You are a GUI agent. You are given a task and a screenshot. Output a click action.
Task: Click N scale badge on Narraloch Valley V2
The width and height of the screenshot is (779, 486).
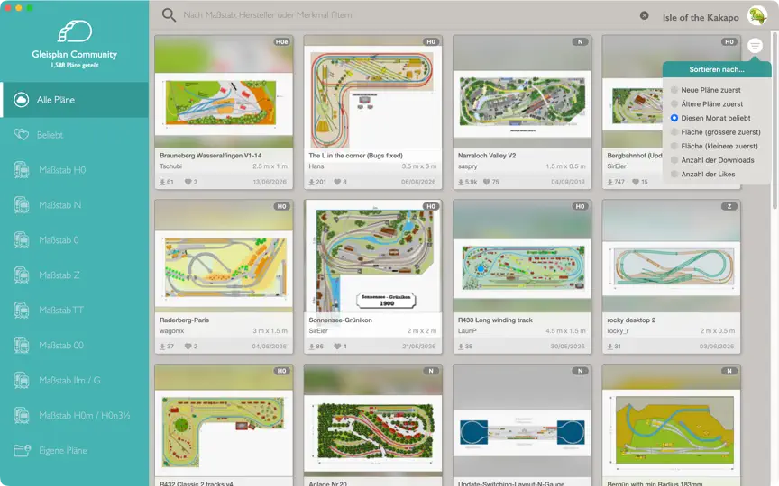coord(580,42)
